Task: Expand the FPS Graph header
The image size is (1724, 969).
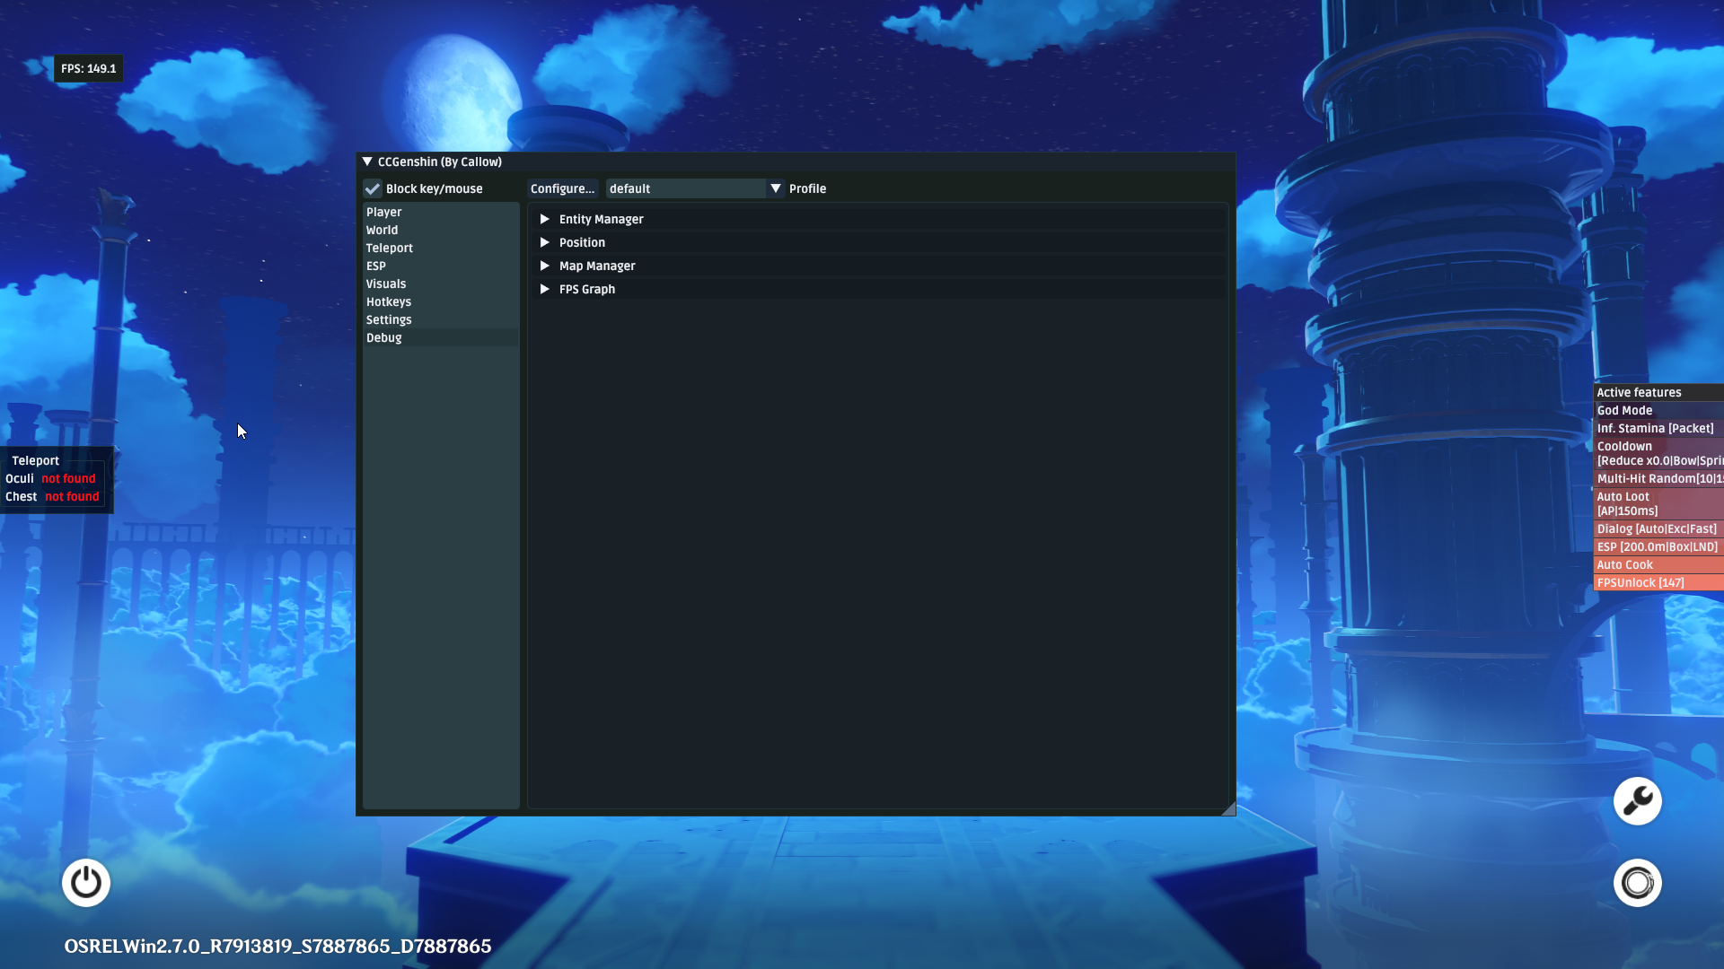Action: pyautogui.click(x=878, y=289)
